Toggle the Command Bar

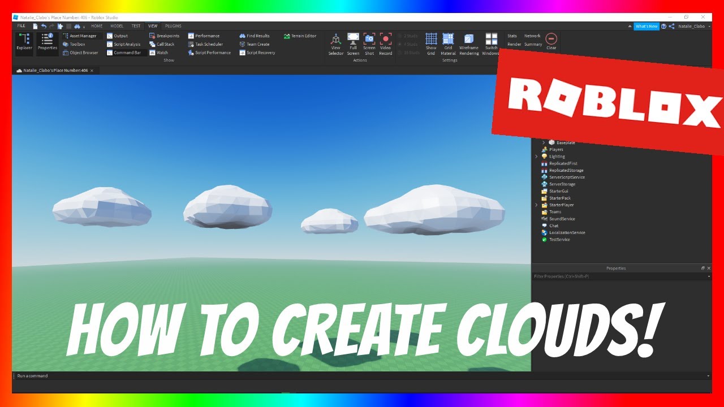pyautogui.click(x=124, y=53)
